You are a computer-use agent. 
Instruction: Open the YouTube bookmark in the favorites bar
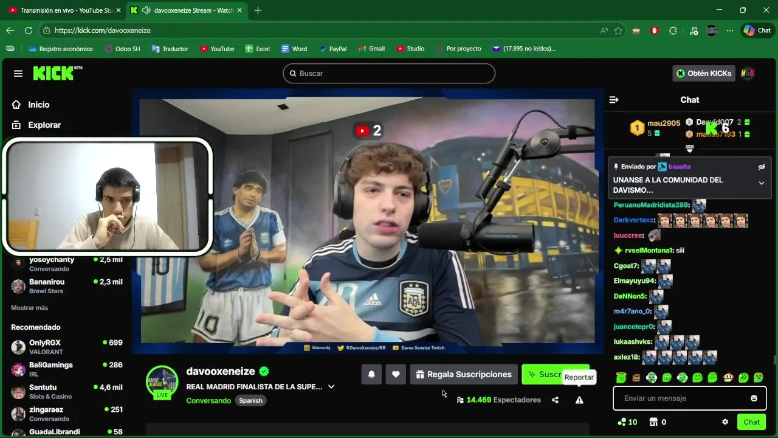(217, 49)
